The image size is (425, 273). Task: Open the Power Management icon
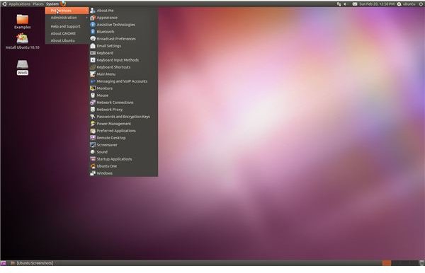tap(93, 124)
